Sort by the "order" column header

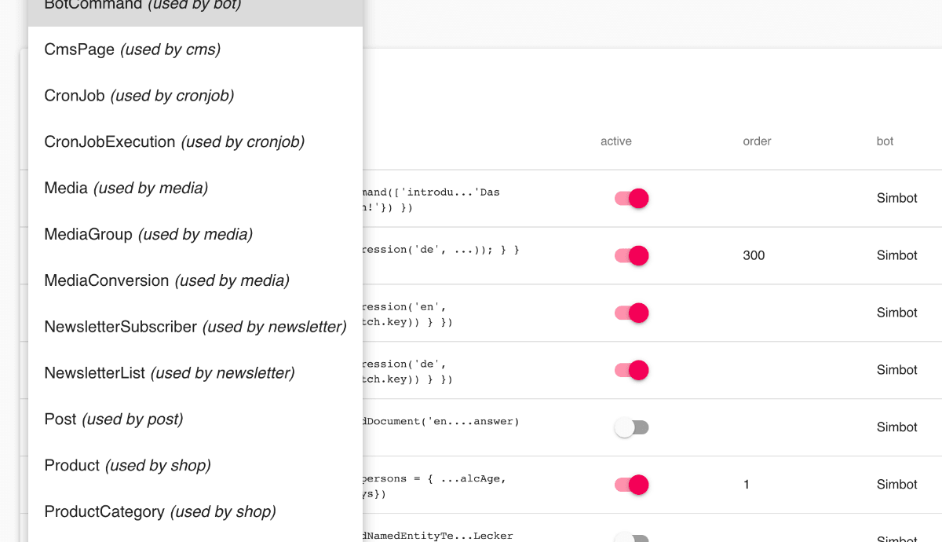pos(757,141)
